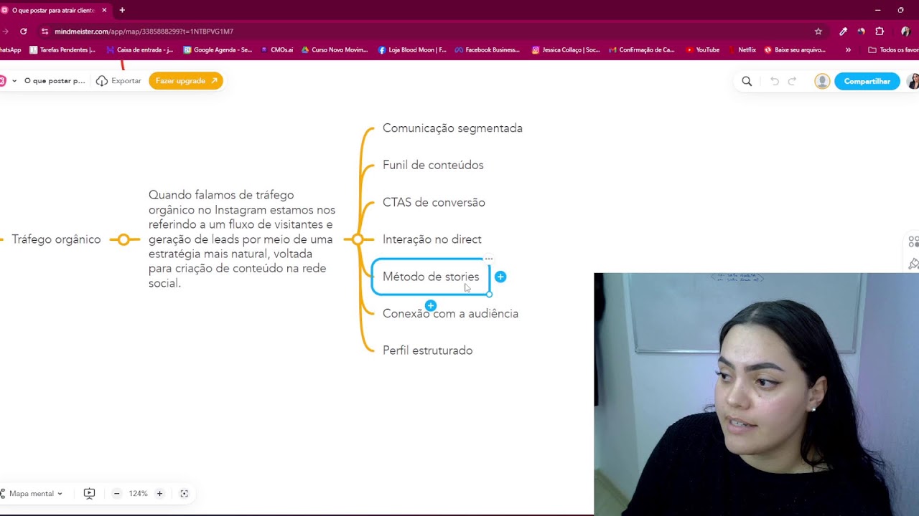Open the Facebook Business bookmark

[487, 50]
